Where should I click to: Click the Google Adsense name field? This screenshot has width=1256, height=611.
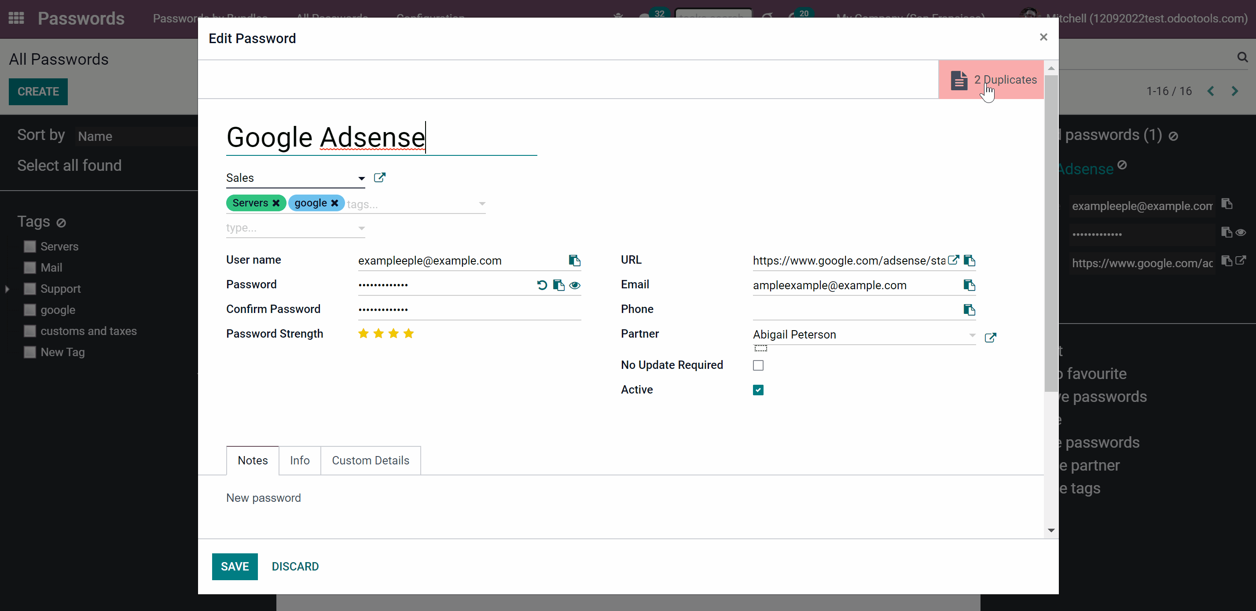click(x=382, y=137)
